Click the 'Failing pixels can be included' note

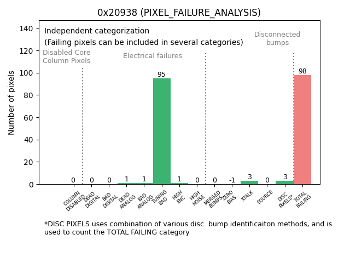pos(144,43)
